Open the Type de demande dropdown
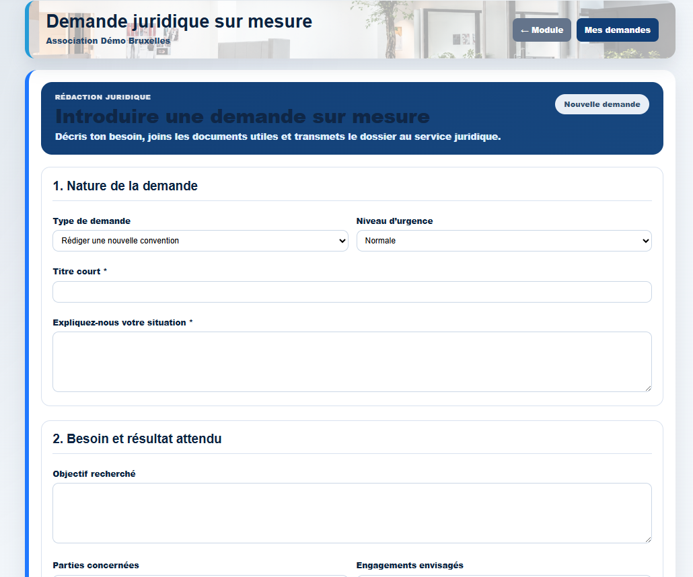 click(200, 241)
